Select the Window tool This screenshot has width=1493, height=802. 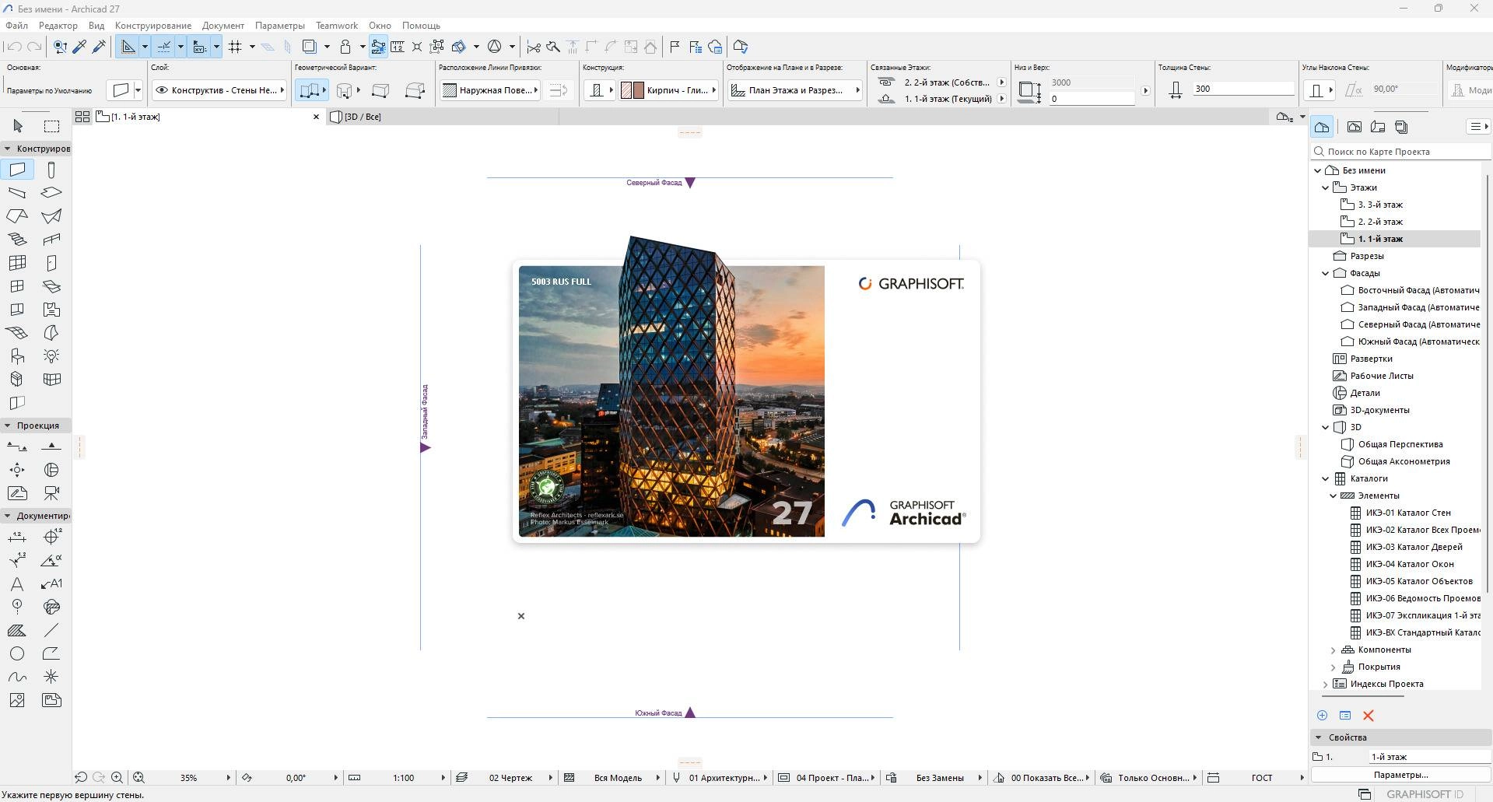click(17, 286)
